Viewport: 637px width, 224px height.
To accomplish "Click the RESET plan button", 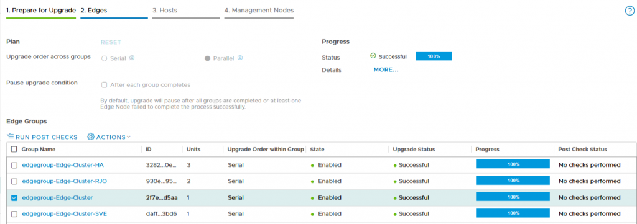I will click(111, 42).
